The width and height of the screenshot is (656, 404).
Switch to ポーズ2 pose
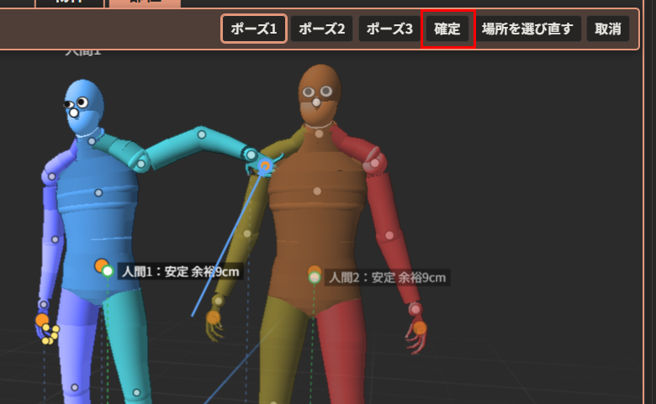(x=322, y=29)
